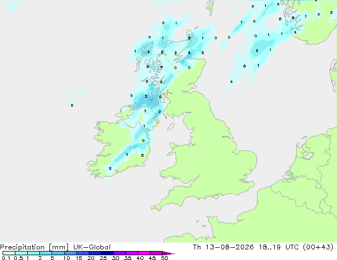Click the '15' legend scale label
The height and width of the screenshot is (260, 337).
pyautogui.click(x=79, y=258)
